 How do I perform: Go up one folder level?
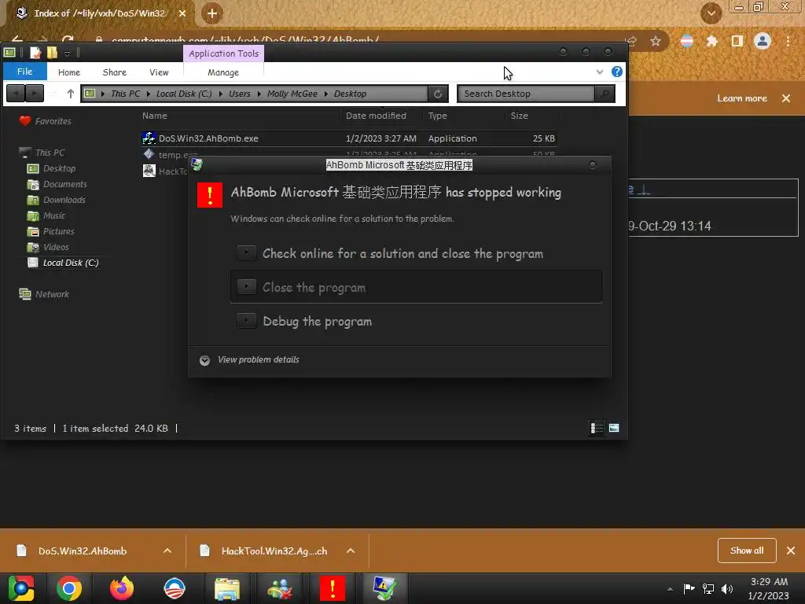click(70, 94)
